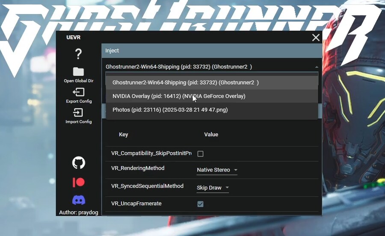
Task: Open the VR_SyncedSequentialMethod Skip Draw dropdown
Action: (213, 188)
